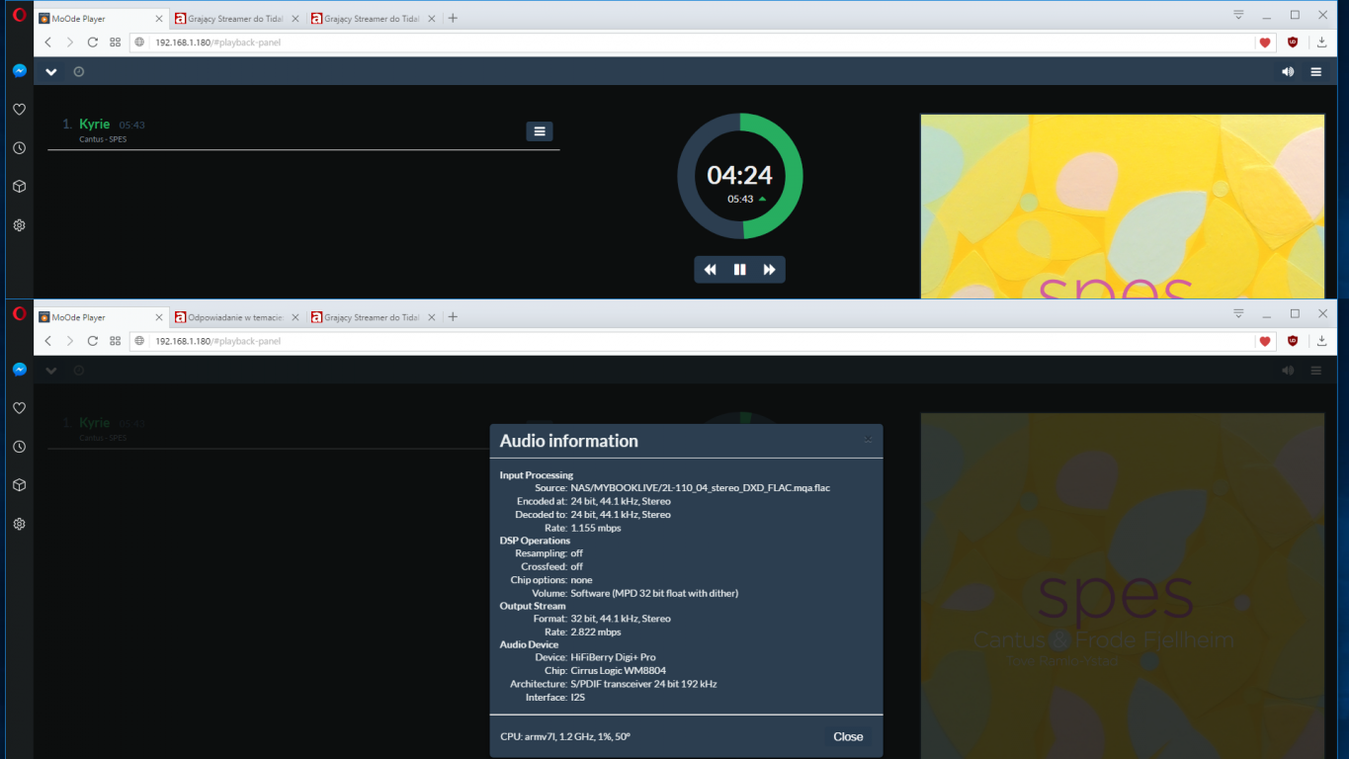
Task: Open moOde main hamburger menu, top window
Action: pyautogui.click(x=1316, y=71)
